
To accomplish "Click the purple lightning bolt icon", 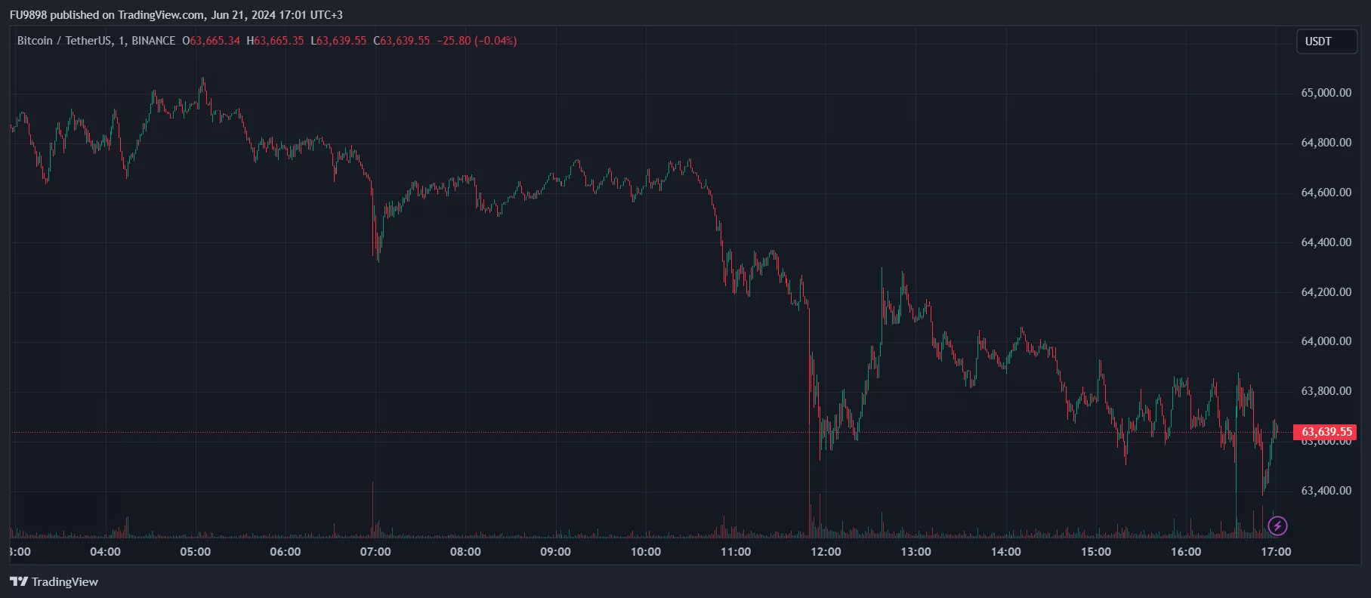I will (x=1277, y=526).
